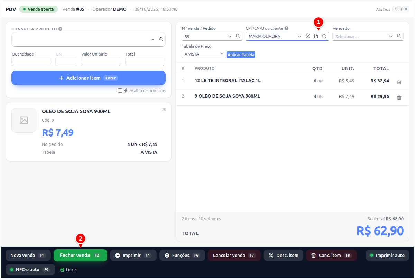Screen dimensions: 415x280
Task: Clear the MARIA OLIVEIRA client selection
Action: coord(308,36)
